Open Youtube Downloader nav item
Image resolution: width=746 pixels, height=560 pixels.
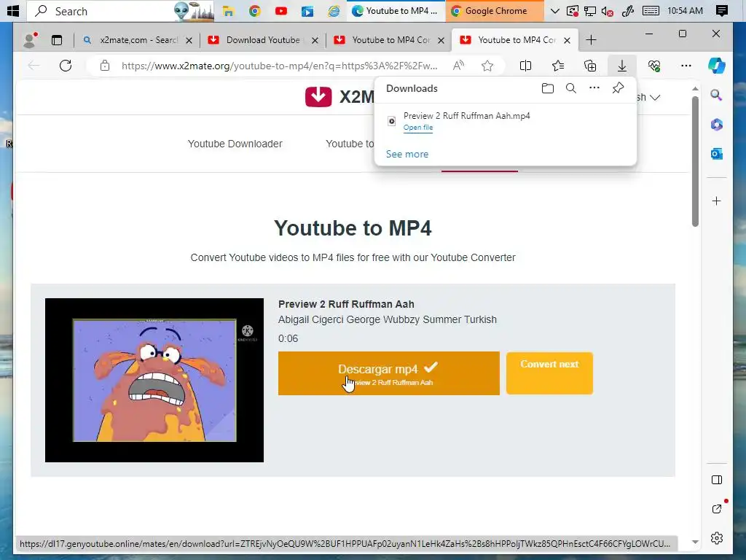click(235, 144)
